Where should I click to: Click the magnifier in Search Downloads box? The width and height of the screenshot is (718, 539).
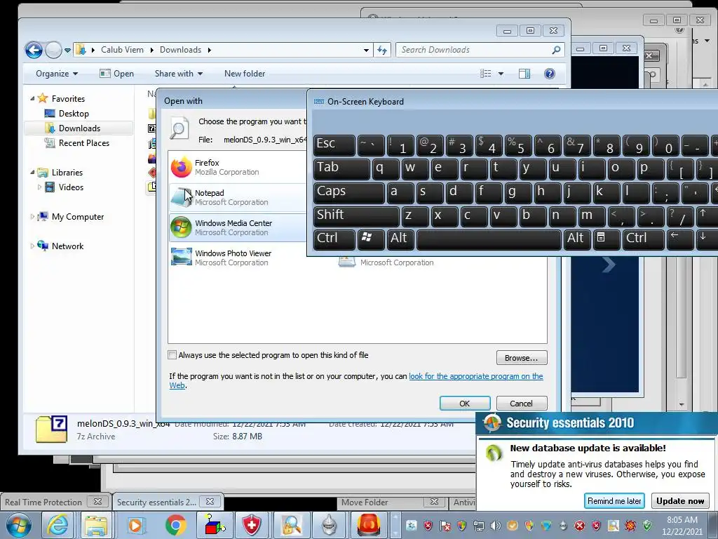[x=556, y=50]
